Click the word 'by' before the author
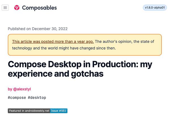Viewport: 170px width, 114px height. 10,89
